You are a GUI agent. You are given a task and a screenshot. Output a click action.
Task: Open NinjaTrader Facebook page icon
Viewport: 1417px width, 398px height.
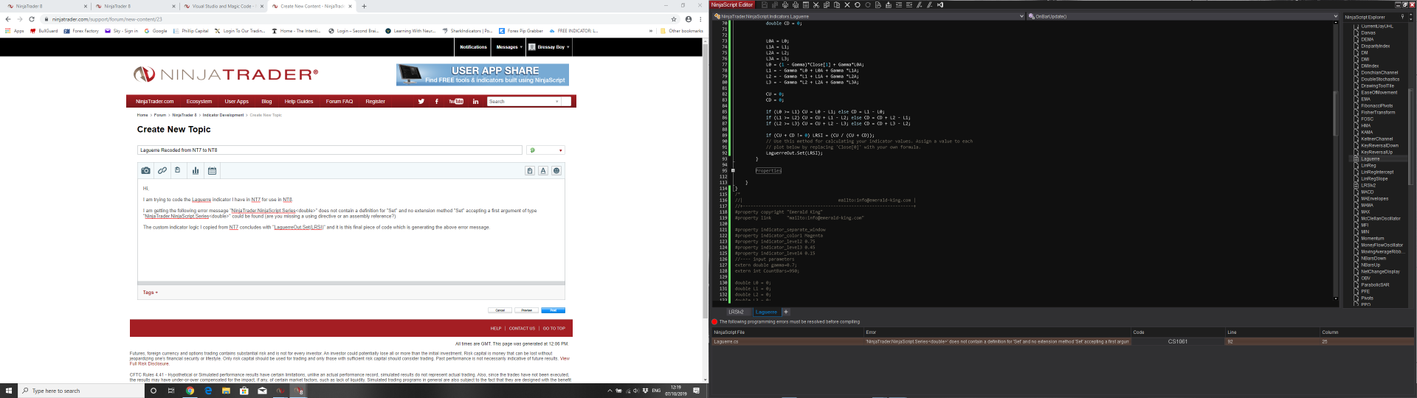(x=436, y=102)
